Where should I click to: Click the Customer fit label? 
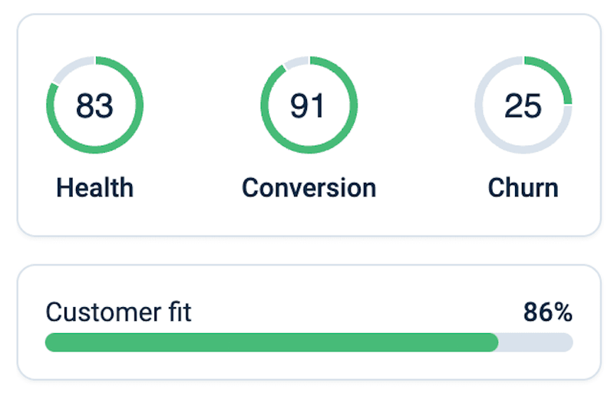click(x=118, y=312)
